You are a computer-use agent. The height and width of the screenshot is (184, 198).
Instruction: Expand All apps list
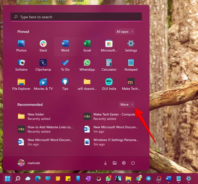(125, 32)
